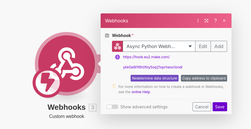
Task: Click the Show advanced settings label
Action: [x=144, y=107]
